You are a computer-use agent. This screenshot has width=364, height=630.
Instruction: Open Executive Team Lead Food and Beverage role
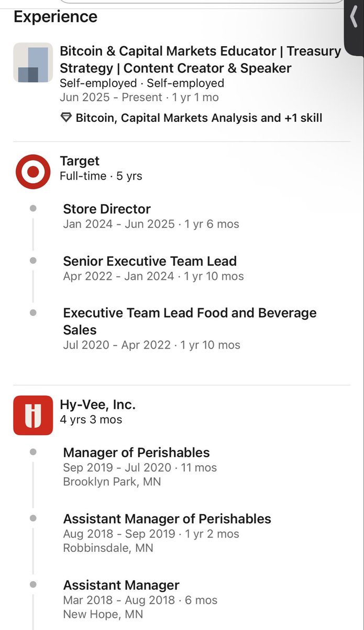click(190, 321)
